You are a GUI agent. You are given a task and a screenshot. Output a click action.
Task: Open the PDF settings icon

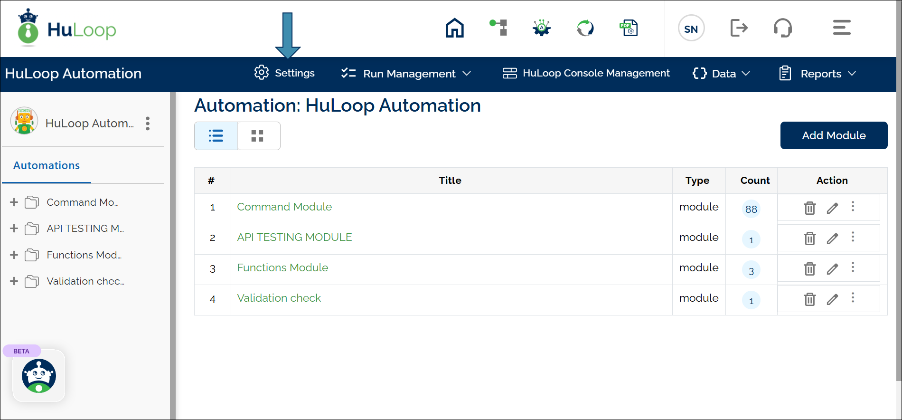tap(629, 28)
